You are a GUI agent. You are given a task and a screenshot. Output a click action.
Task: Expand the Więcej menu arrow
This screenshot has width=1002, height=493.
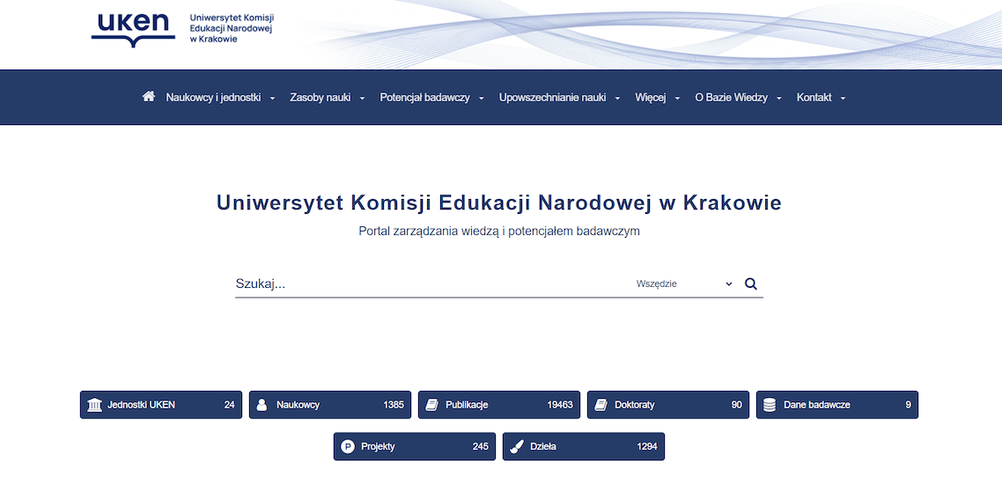click(677, 99)
